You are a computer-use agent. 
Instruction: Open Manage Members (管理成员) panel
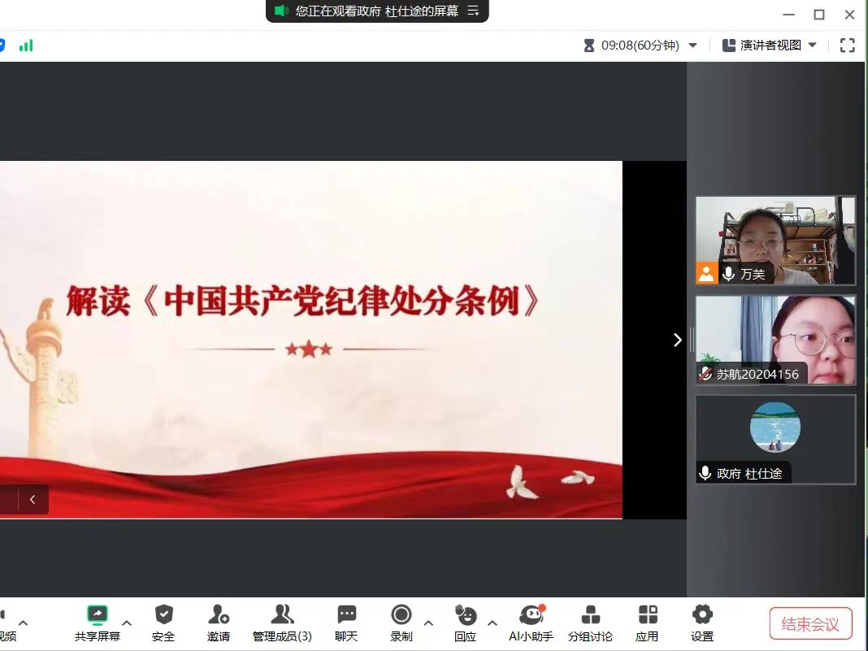[282, 615]
